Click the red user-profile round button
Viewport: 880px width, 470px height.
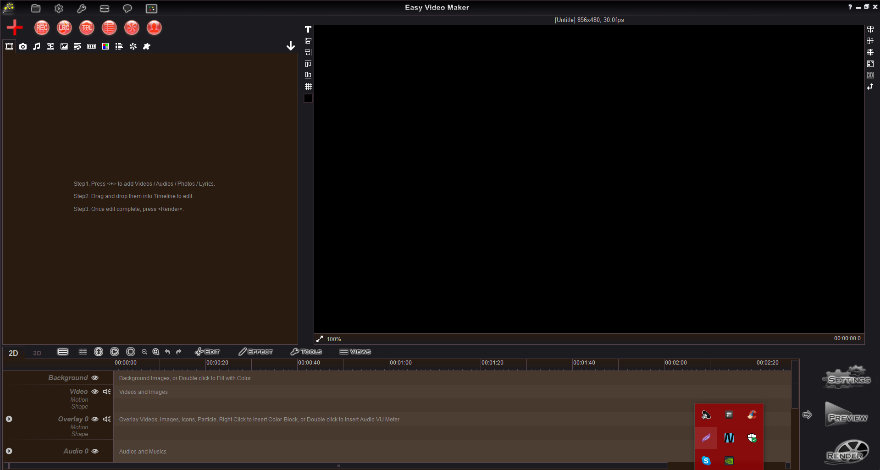pos(154,28)
